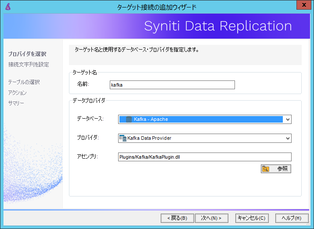The width and height of the screenshot is (314, 229).
Task: Select the アクション wizard step
Action: pyautogui.click(x=17, y=93)
